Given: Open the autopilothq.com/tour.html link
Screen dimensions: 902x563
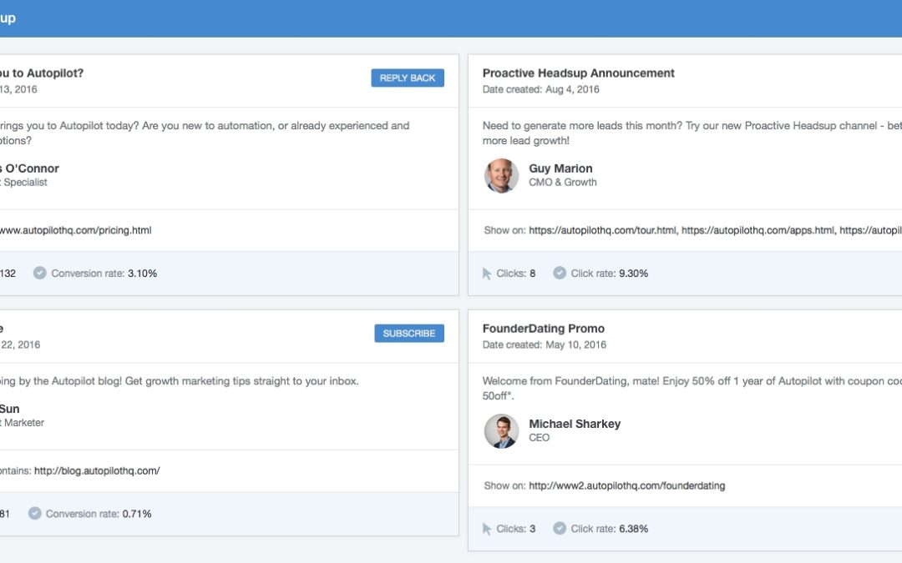Looking at the screenshot, I should click(602, 230).
